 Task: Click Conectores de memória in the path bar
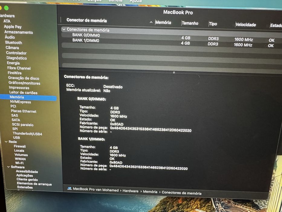181,193
